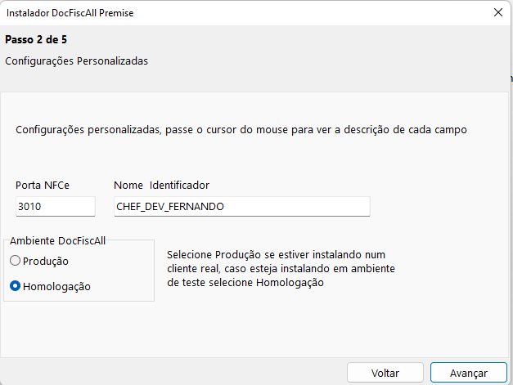Click the Passo 2 de 5 heading
The width and height of the screenshot is (513, 385).
(x=36, y=39)
